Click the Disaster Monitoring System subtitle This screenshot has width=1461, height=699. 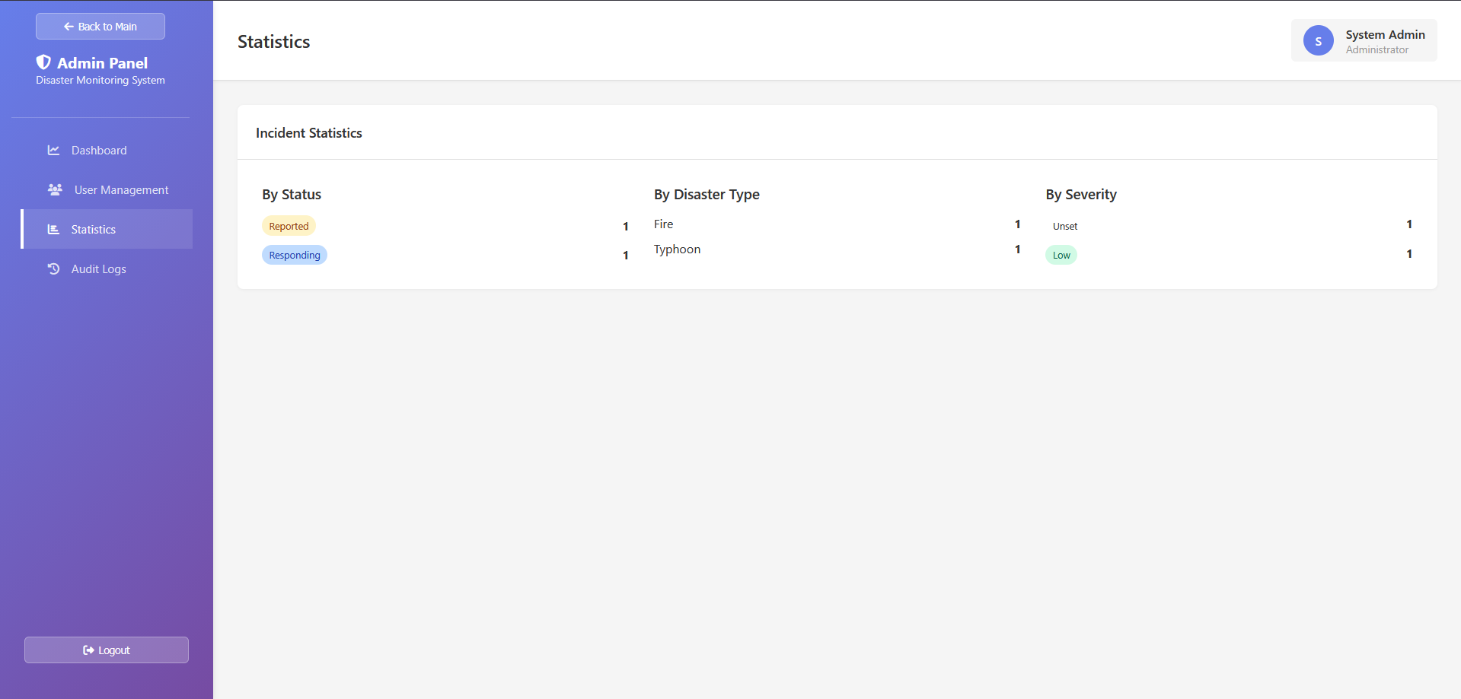100,81
